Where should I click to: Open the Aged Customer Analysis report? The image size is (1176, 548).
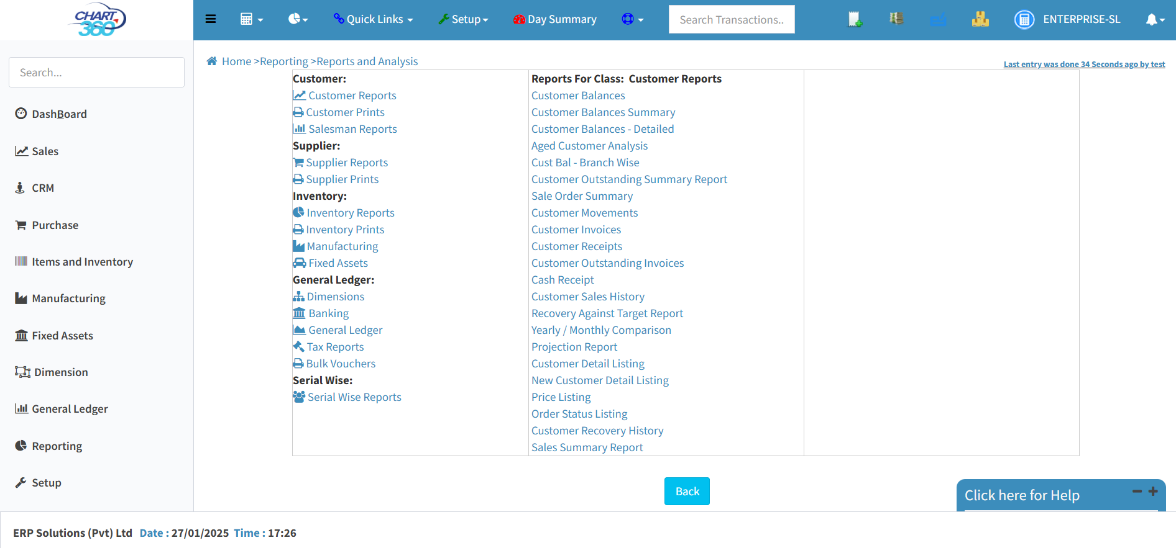[x=589, y=146]
